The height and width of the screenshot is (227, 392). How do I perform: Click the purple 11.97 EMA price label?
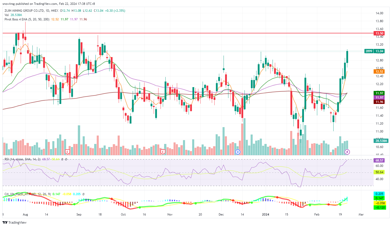tap(379, 98)
